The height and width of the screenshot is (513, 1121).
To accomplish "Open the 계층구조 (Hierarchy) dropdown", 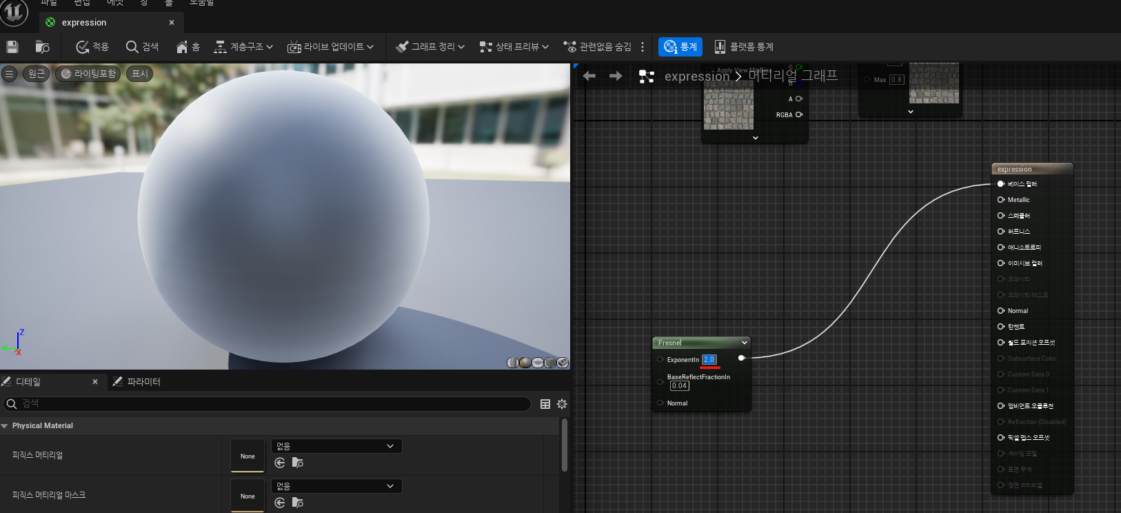I will pyautogui.click(x=243, y=47).
